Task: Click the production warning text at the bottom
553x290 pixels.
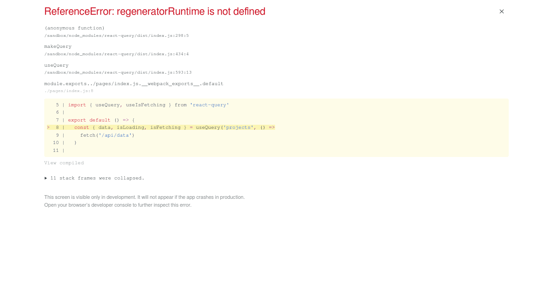Action: point(144,197)
